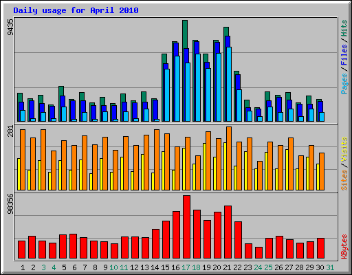This screenshot has width=352, height=275.
Task: Click day label 2 on the x-axis
Action: pyautogui.click(x=33, y=267)
